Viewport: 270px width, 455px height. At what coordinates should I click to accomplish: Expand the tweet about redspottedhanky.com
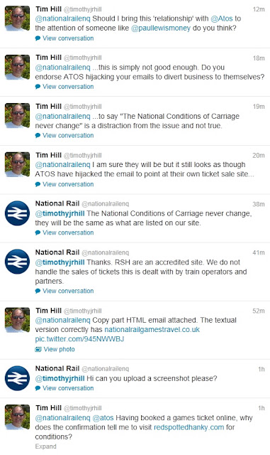46,446
